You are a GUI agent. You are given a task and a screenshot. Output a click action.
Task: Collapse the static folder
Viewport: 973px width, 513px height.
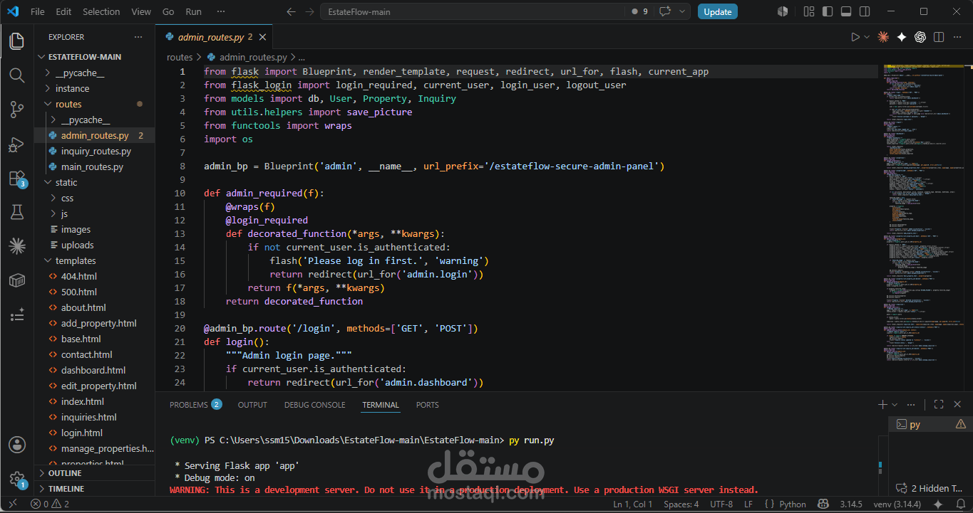[66, 182]
